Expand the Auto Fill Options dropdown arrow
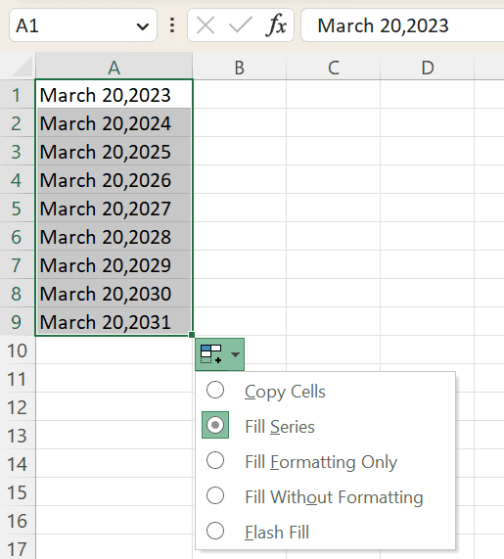The height and width of the screenshot is (559, 504). (235, 354)
